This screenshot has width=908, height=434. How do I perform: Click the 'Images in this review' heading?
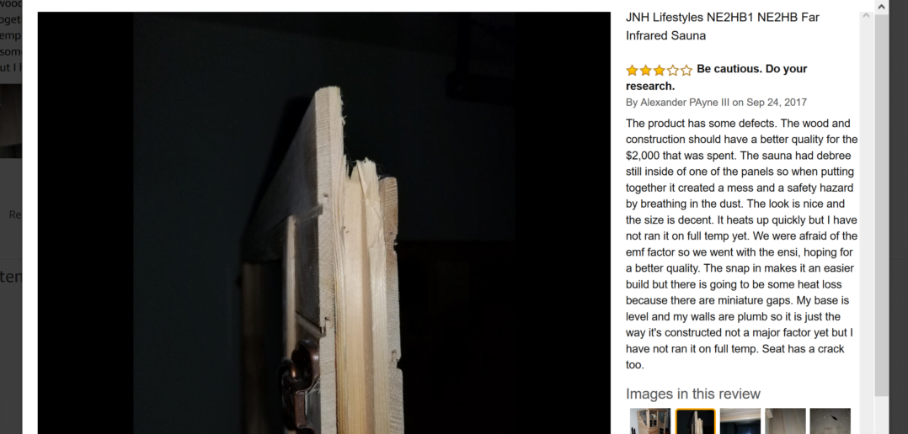click(x=693, y=394)
